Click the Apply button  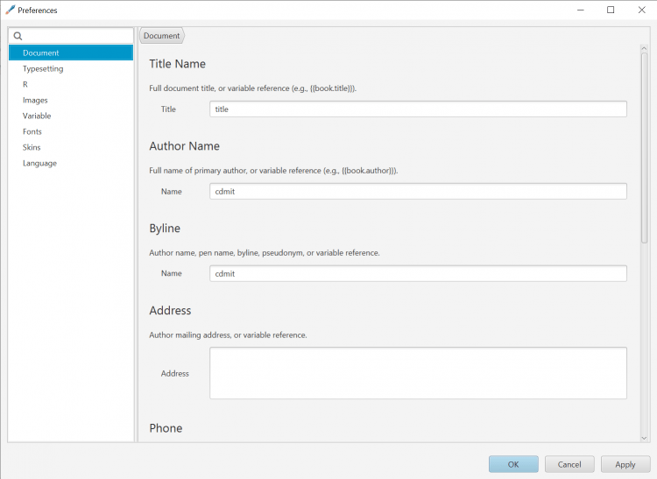click(x=625, y=464)
